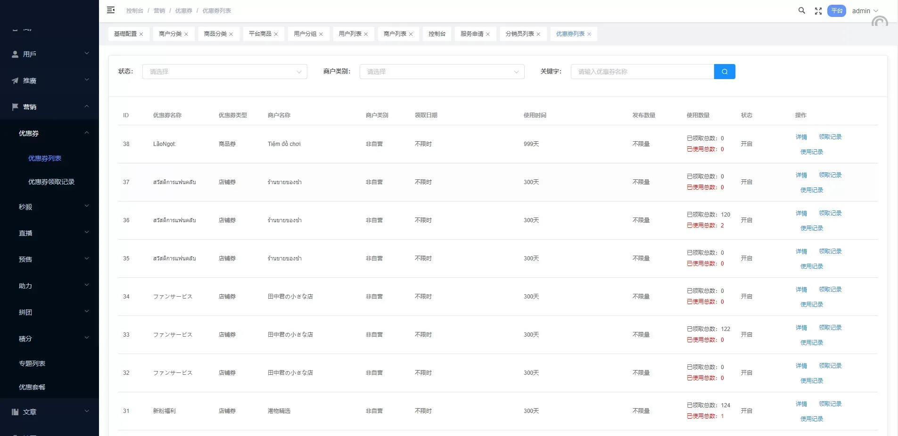
Task: Close the 分销员列表 tab
Action: (538, 34)
